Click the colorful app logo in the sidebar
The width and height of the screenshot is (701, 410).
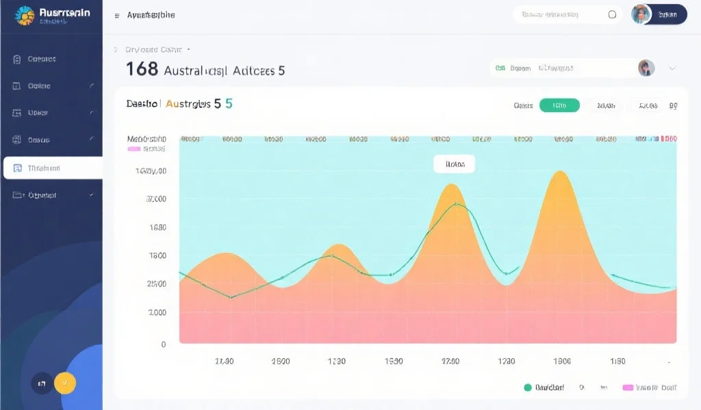coord(24,16)
